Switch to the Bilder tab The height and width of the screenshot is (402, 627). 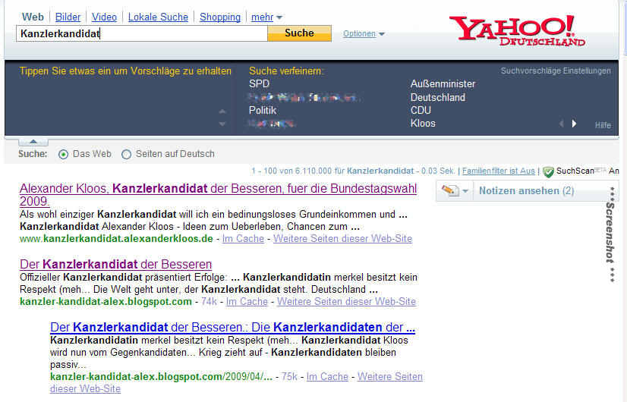(68, 17)
